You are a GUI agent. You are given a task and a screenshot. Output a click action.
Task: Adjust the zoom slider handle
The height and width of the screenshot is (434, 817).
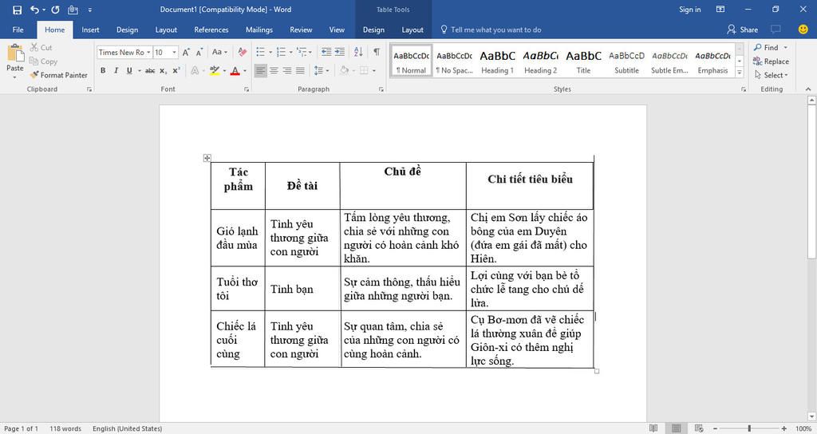pos(749,428)
